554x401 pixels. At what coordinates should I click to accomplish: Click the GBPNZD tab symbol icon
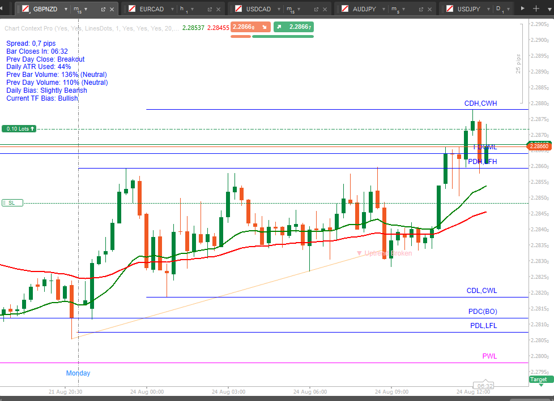(x=25, y=9)
